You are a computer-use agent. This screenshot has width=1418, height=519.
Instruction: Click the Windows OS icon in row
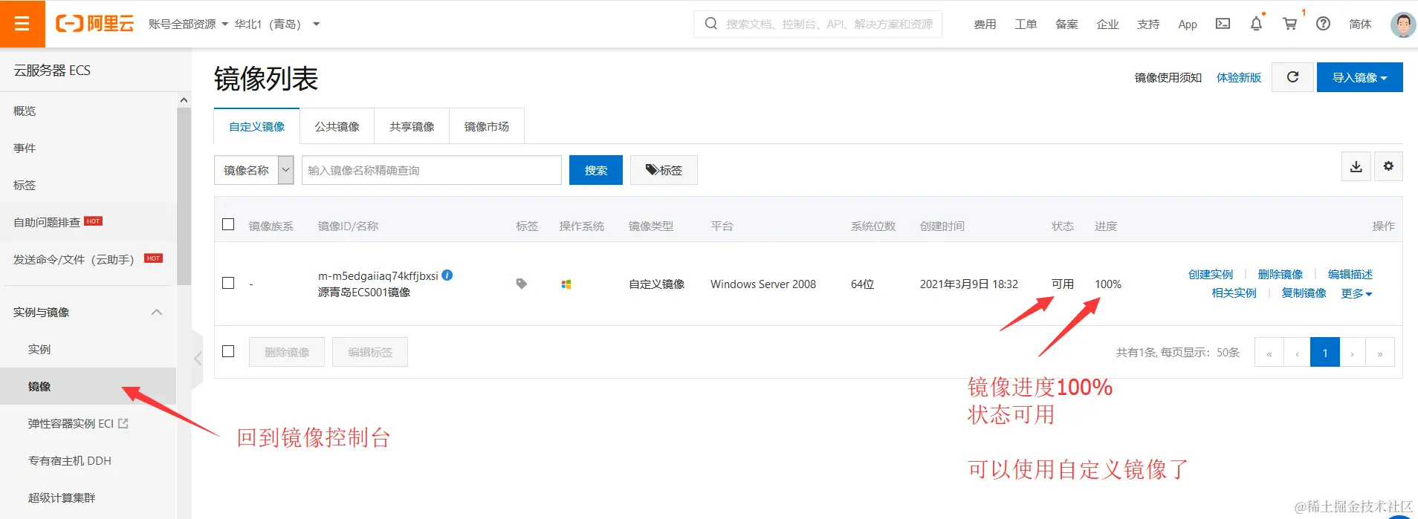(x=566, y=284)
